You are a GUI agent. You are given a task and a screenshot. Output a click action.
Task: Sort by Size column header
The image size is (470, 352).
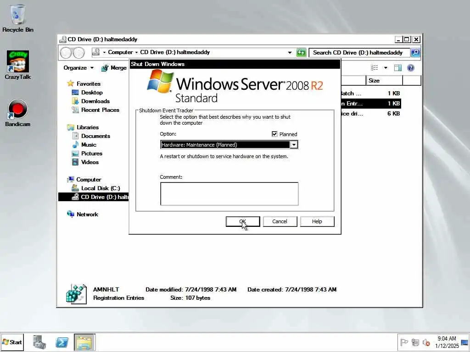tap(384, 81)
